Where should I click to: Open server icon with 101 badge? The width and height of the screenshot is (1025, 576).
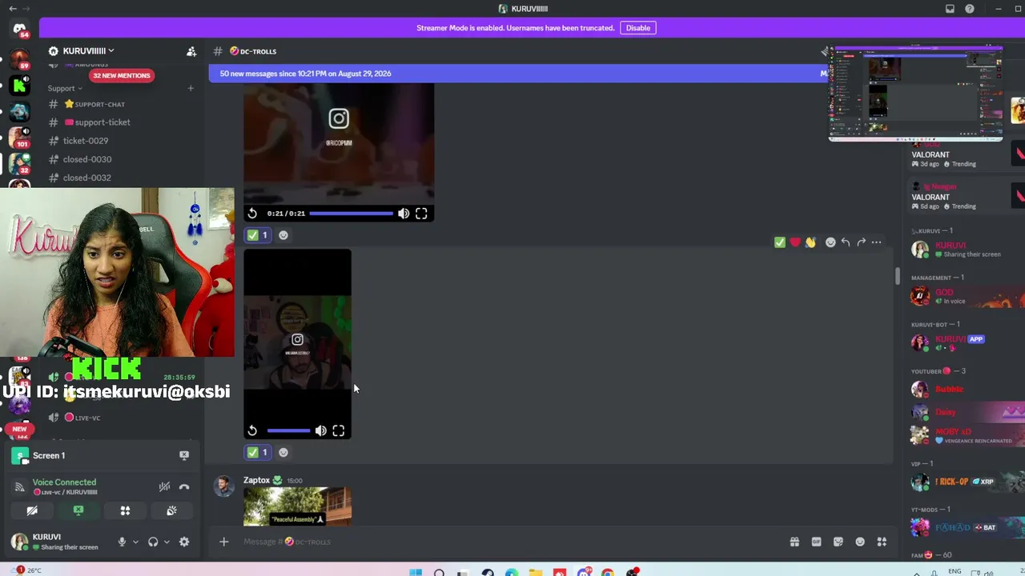(19, 137)
